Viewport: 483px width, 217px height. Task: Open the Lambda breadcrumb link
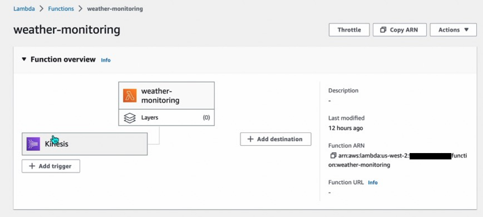(x=24, y=8)
